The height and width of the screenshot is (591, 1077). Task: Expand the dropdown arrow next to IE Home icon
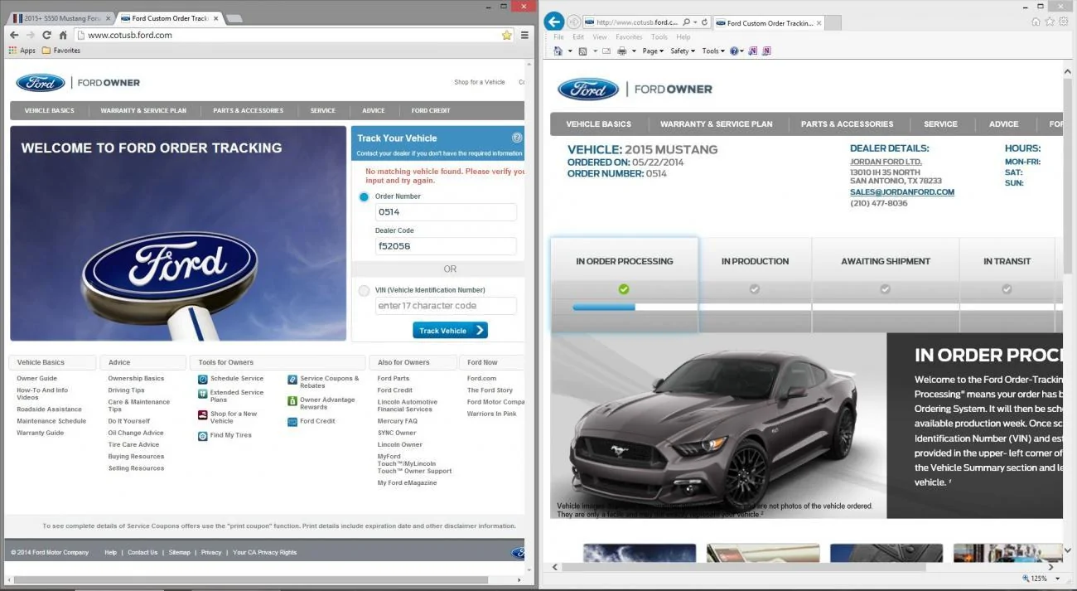click(x=570, y=51)
